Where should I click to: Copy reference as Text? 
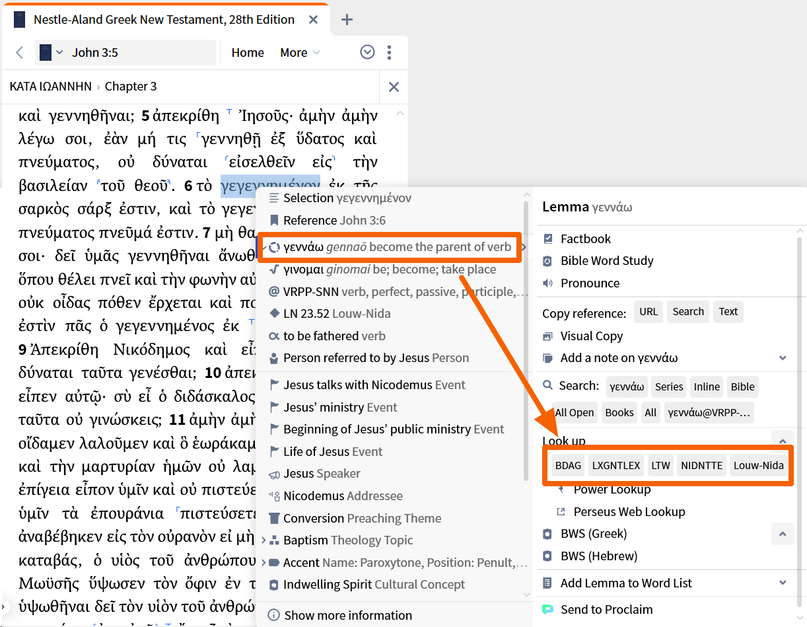pyautogui.click(x=728, y=312)
